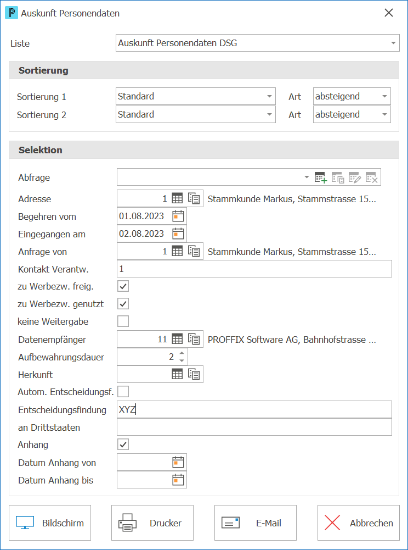
Task: Click the Selektion section header
Action: [x=204, y=150]
